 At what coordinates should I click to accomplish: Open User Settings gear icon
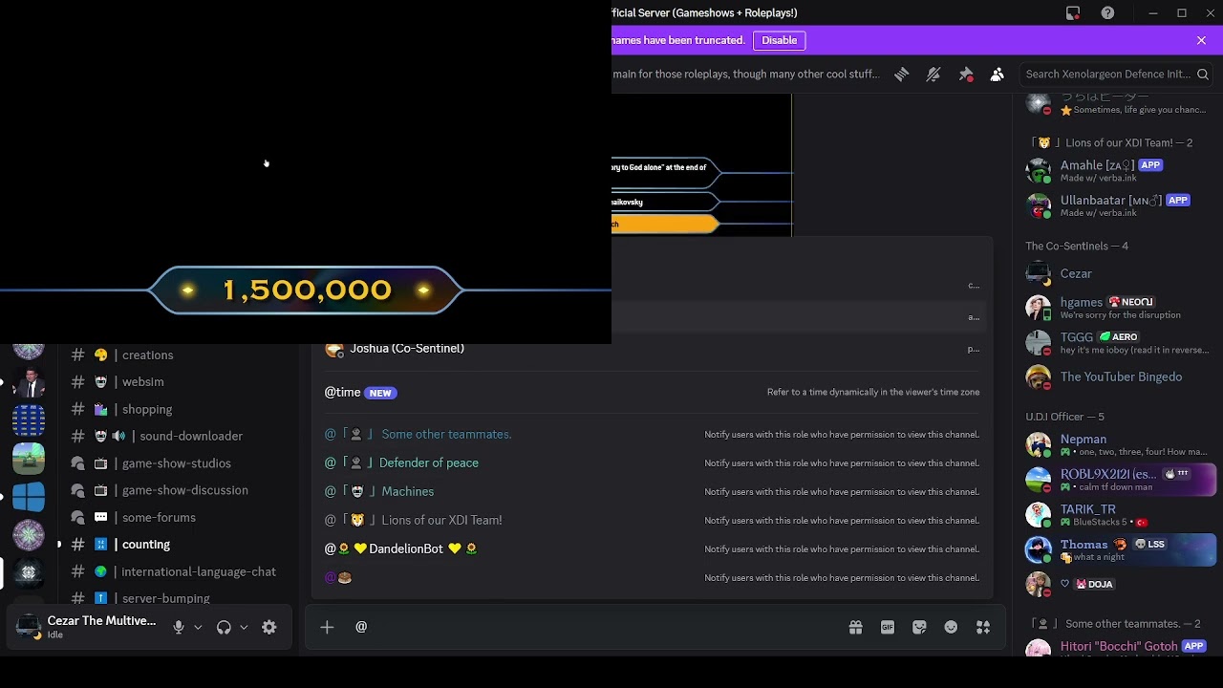point(269,628)
